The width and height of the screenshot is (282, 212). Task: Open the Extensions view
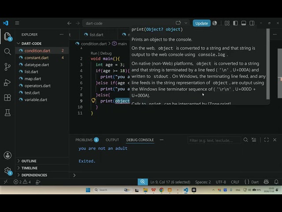click(7, 98)
